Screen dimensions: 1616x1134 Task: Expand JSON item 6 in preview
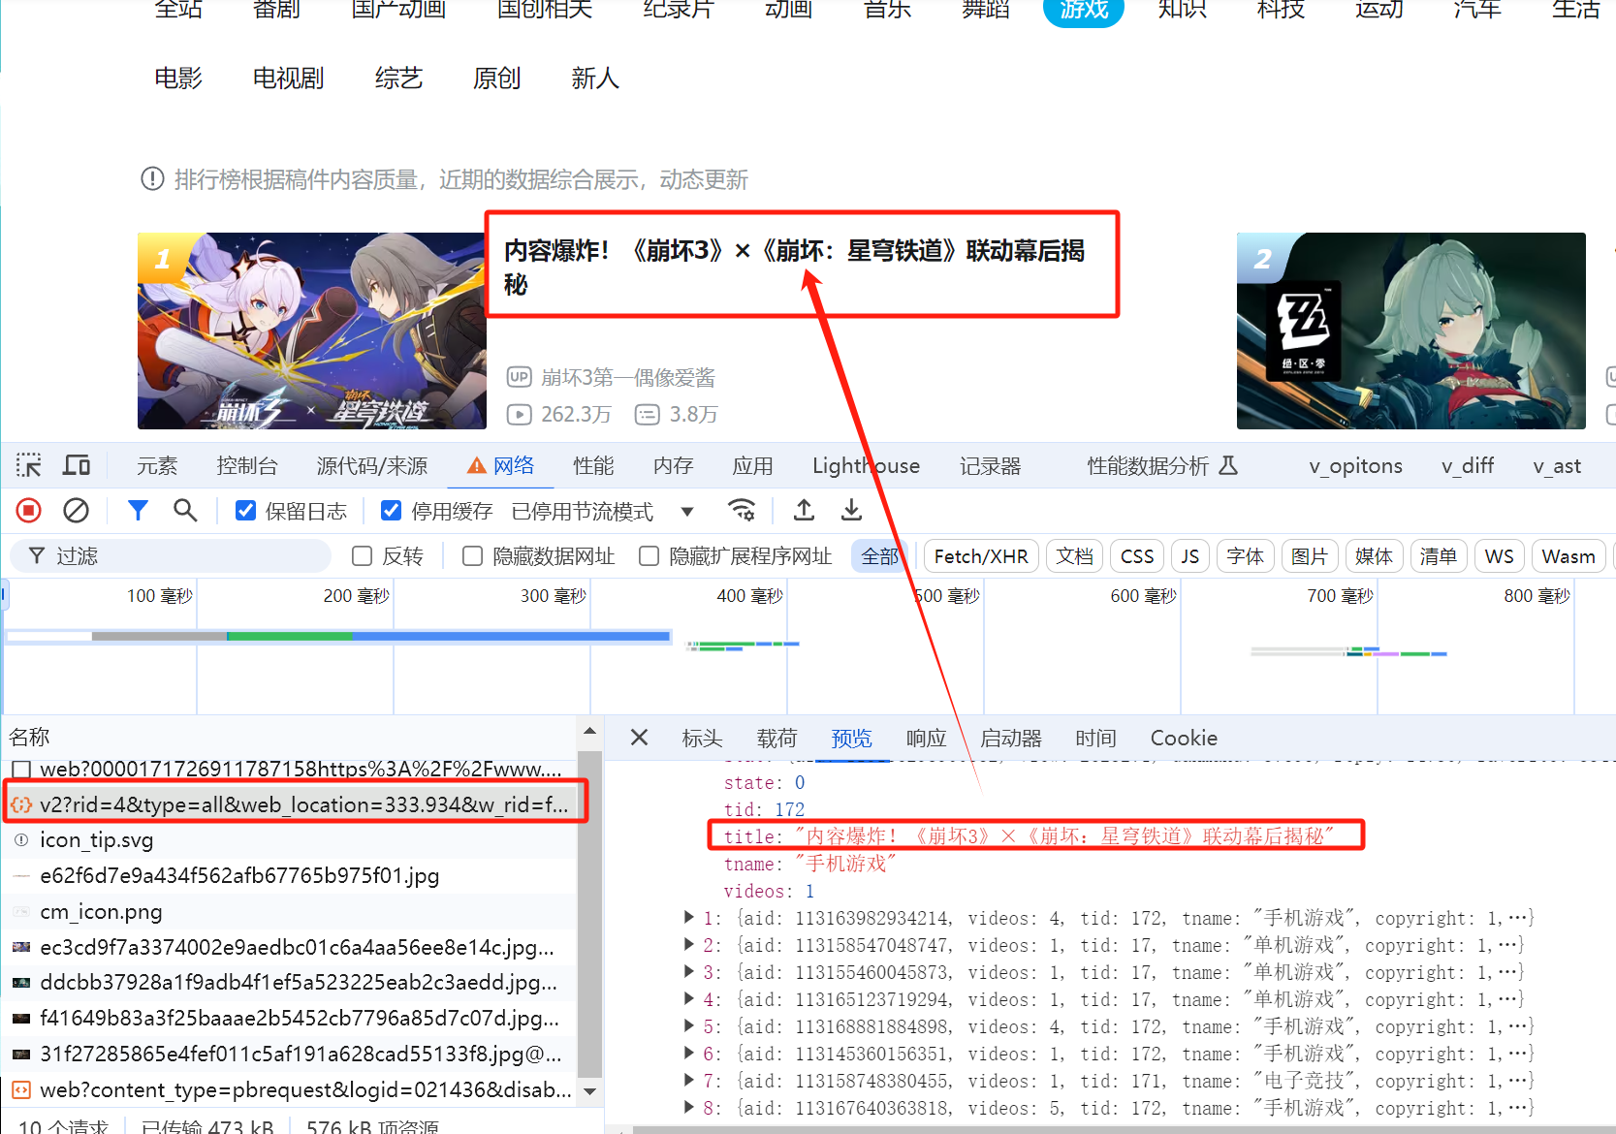pyautogui.click(x=689, y=1053)
